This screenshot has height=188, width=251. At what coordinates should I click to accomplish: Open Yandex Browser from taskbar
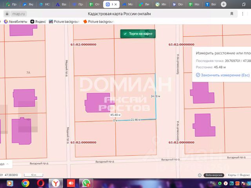click(56, 183)
